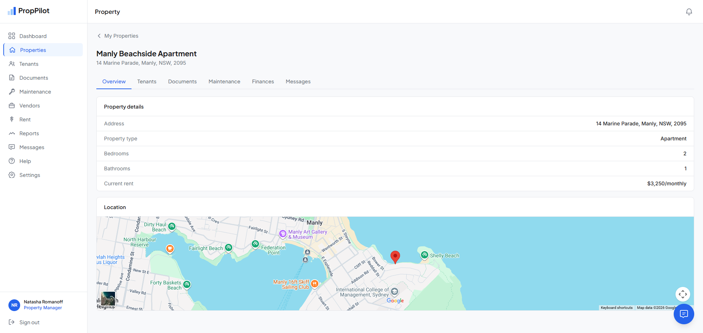Click the Property Manager role label

(43, 308)
